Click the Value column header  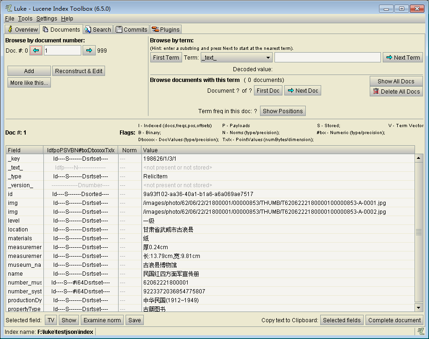tap(278, 150)
